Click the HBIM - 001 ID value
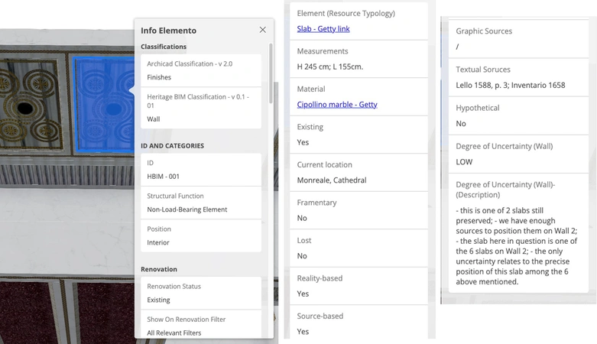The image size is (597, 344). pyautogui.click(x=164, y=177)
